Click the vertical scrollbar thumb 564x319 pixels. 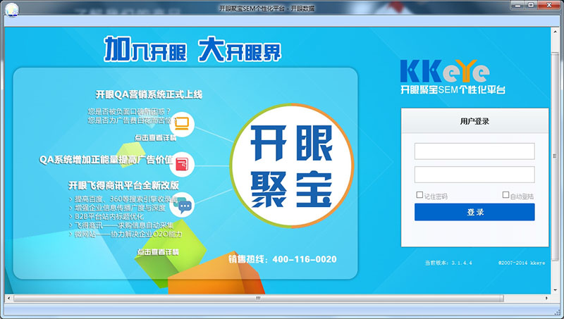[555, 156]
